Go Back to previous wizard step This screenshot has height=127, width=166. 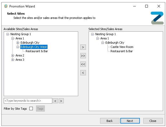[110, 121]
